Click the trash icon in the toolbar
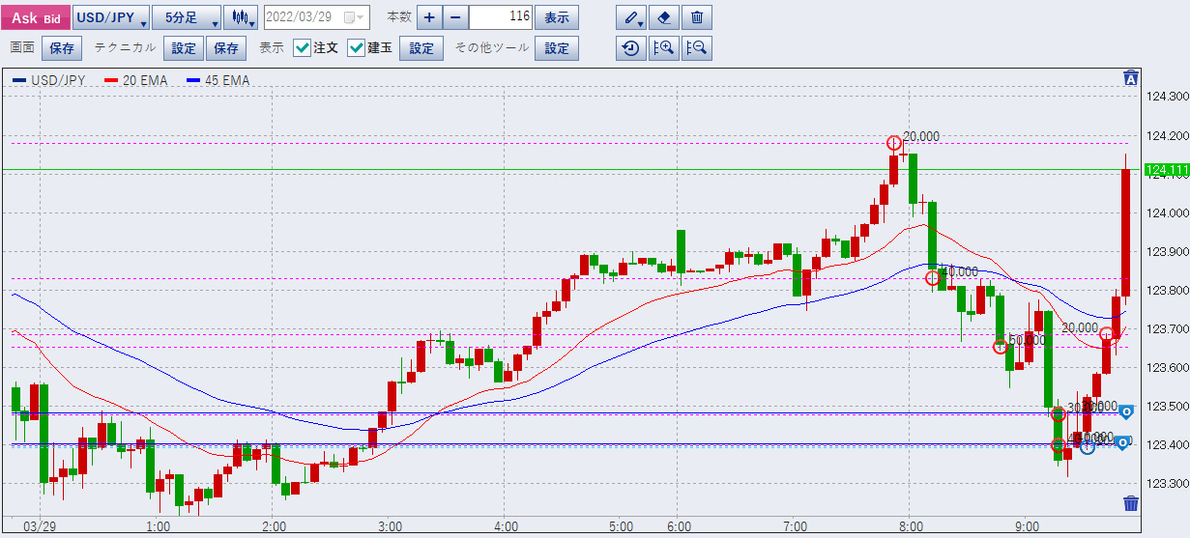Screen dimensions: 1190x538 [x=696, y=17]
